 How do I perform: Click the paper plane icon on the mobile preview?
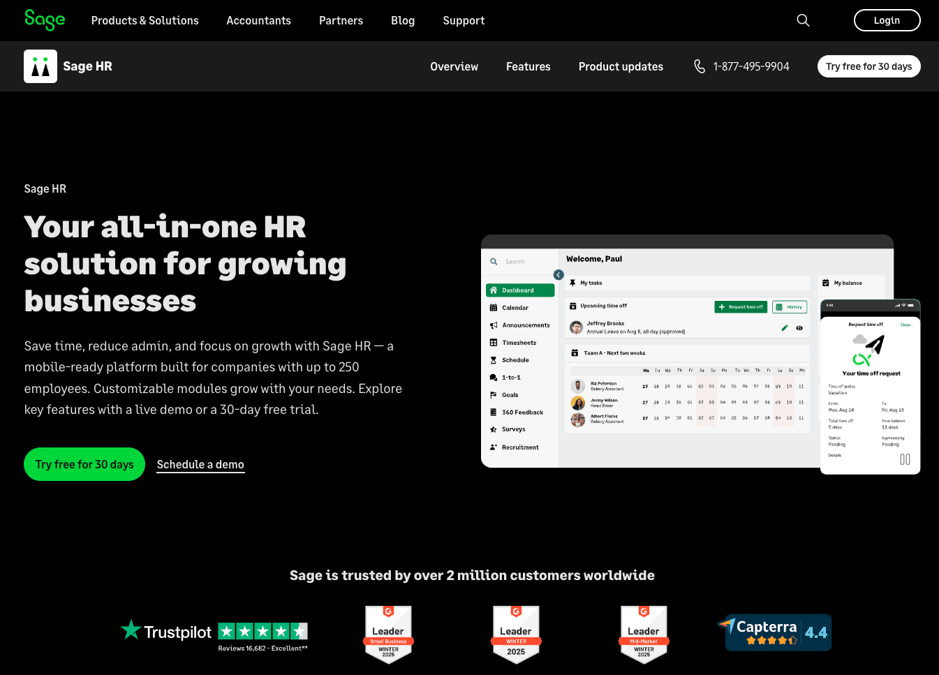[875, 345]
